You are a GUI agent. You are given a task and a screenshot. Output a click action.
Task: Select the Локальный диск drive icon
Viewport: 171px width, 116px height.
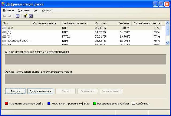click(5, 41)
